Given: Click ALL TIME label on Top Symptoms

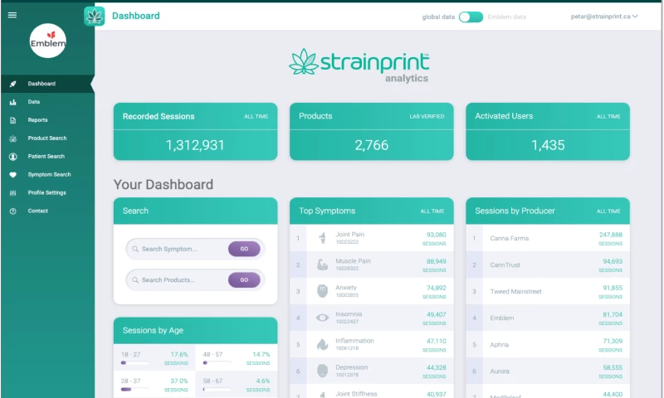Looking at the screenshot, I should [x=432, y=211].
